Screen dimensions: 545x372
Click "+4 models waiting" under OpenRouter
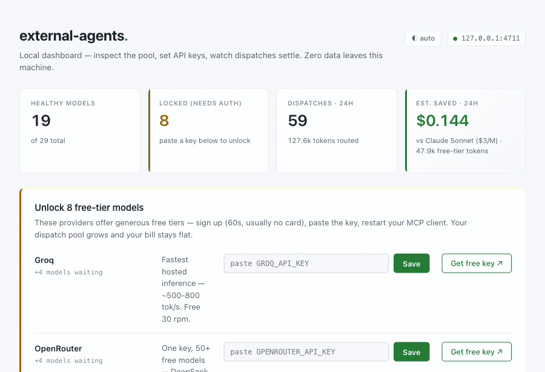click(x=68, y=360)
